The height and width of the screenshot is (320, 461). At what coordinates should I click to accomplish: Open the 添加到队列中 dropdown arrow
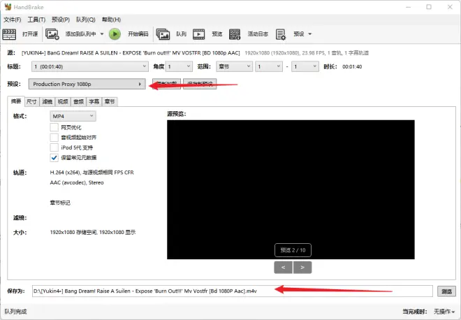(x=102, y=34)
